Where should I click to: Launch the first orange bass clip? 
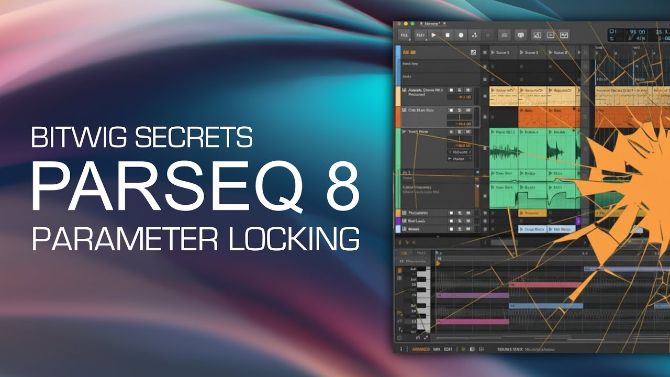pos(522,110)
